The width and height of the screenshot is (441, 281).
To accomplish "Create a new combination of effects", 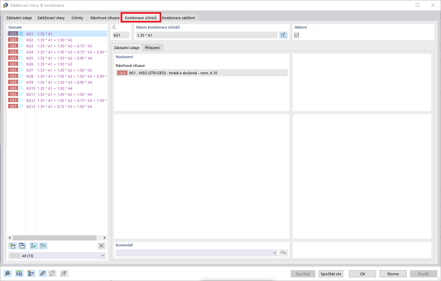I will pos(12,246).
